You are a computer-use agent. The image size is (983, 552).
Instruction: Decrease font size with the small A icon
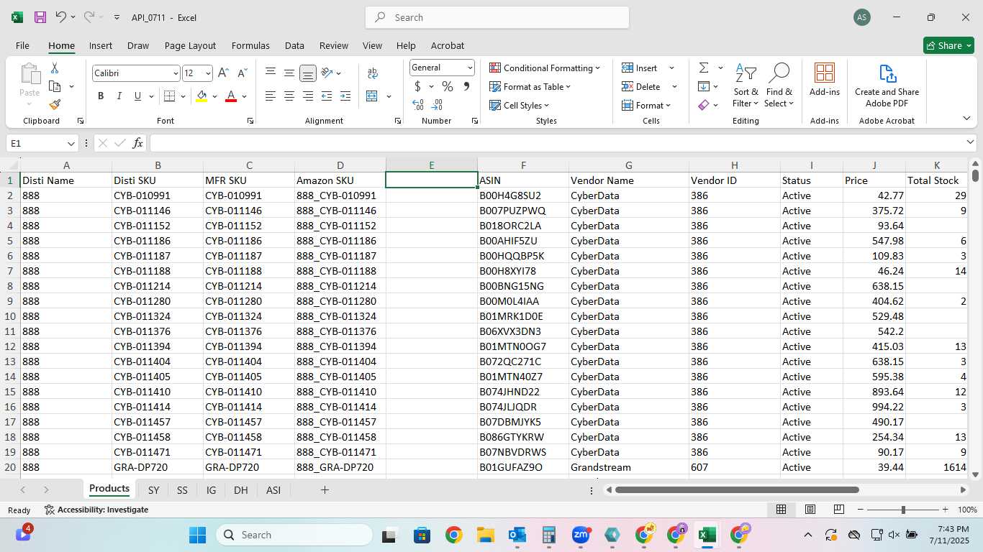[242, 73]
